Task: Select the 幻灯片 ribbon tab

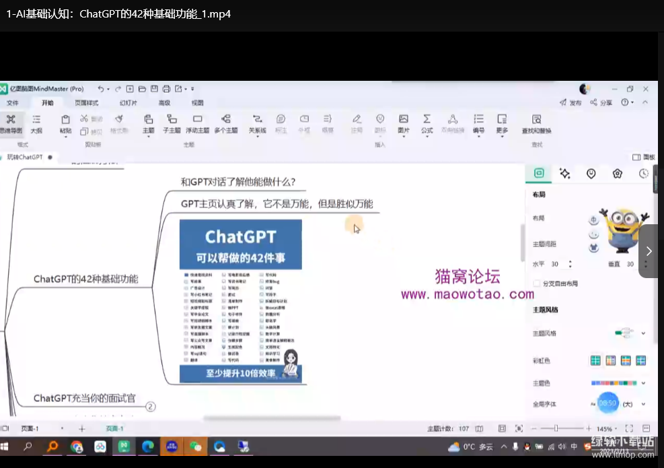Action: [128, 103]
